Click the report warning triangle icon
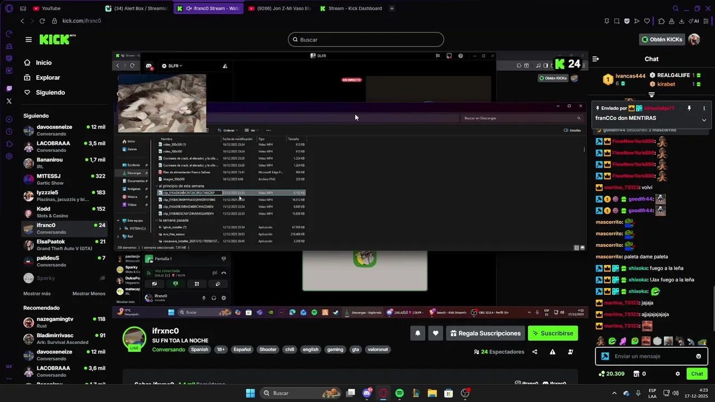Viewport: 715px width, 402px height. click(x=552, y=352)
